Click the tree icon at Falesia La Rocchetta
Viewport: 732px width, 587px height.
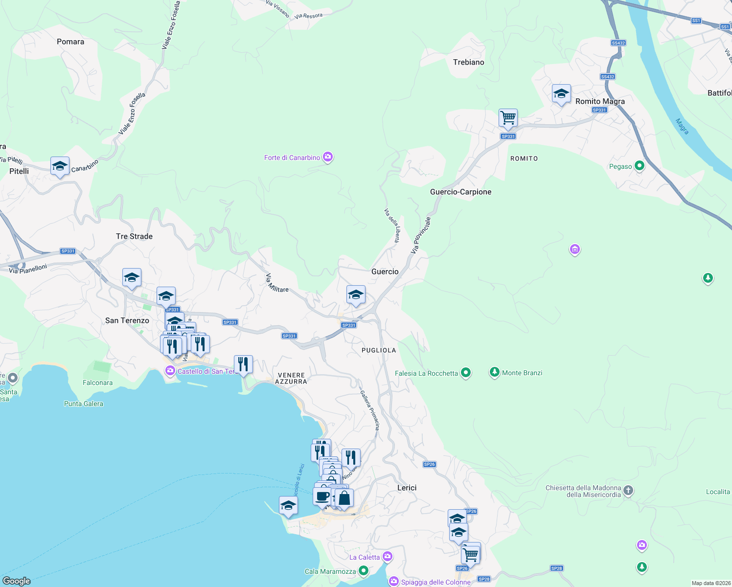click(x=465, y=372)
